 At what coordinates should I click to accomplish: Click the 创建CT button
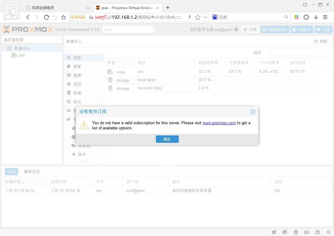point(302,29)
